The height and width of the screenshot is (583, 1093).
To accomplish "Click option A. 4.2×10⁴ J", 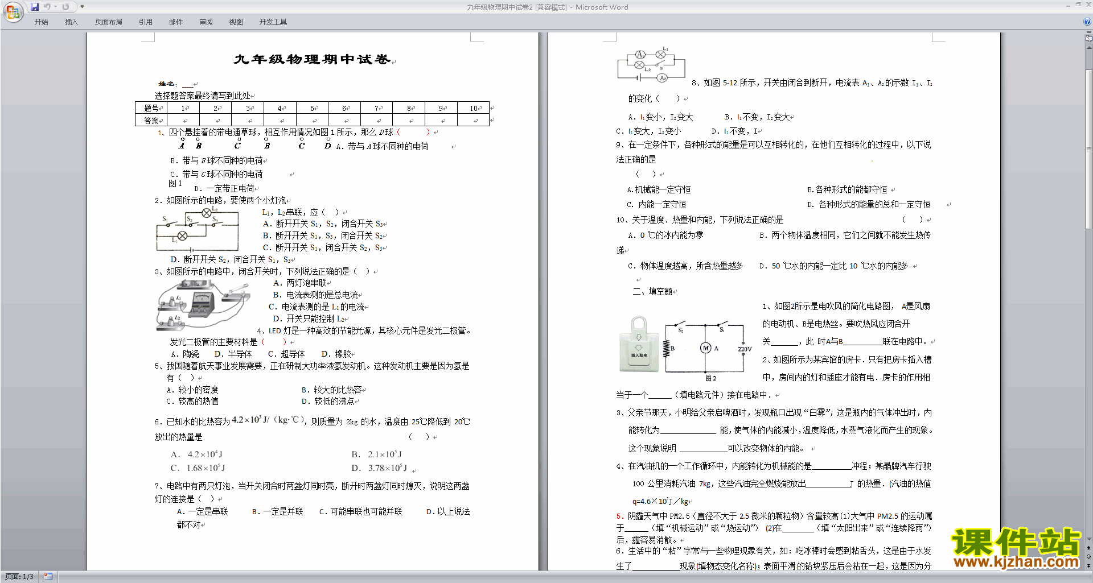I will tap(197, 454).
